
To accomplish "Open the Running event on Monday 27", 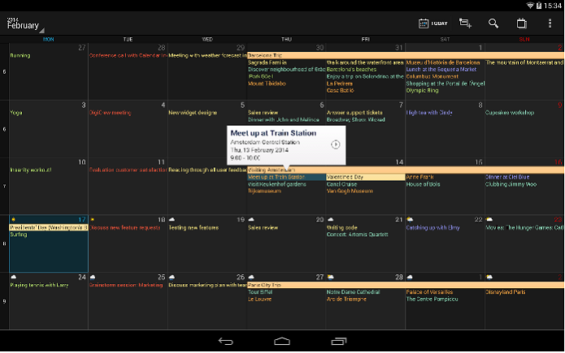I will (x=20, y=55).
